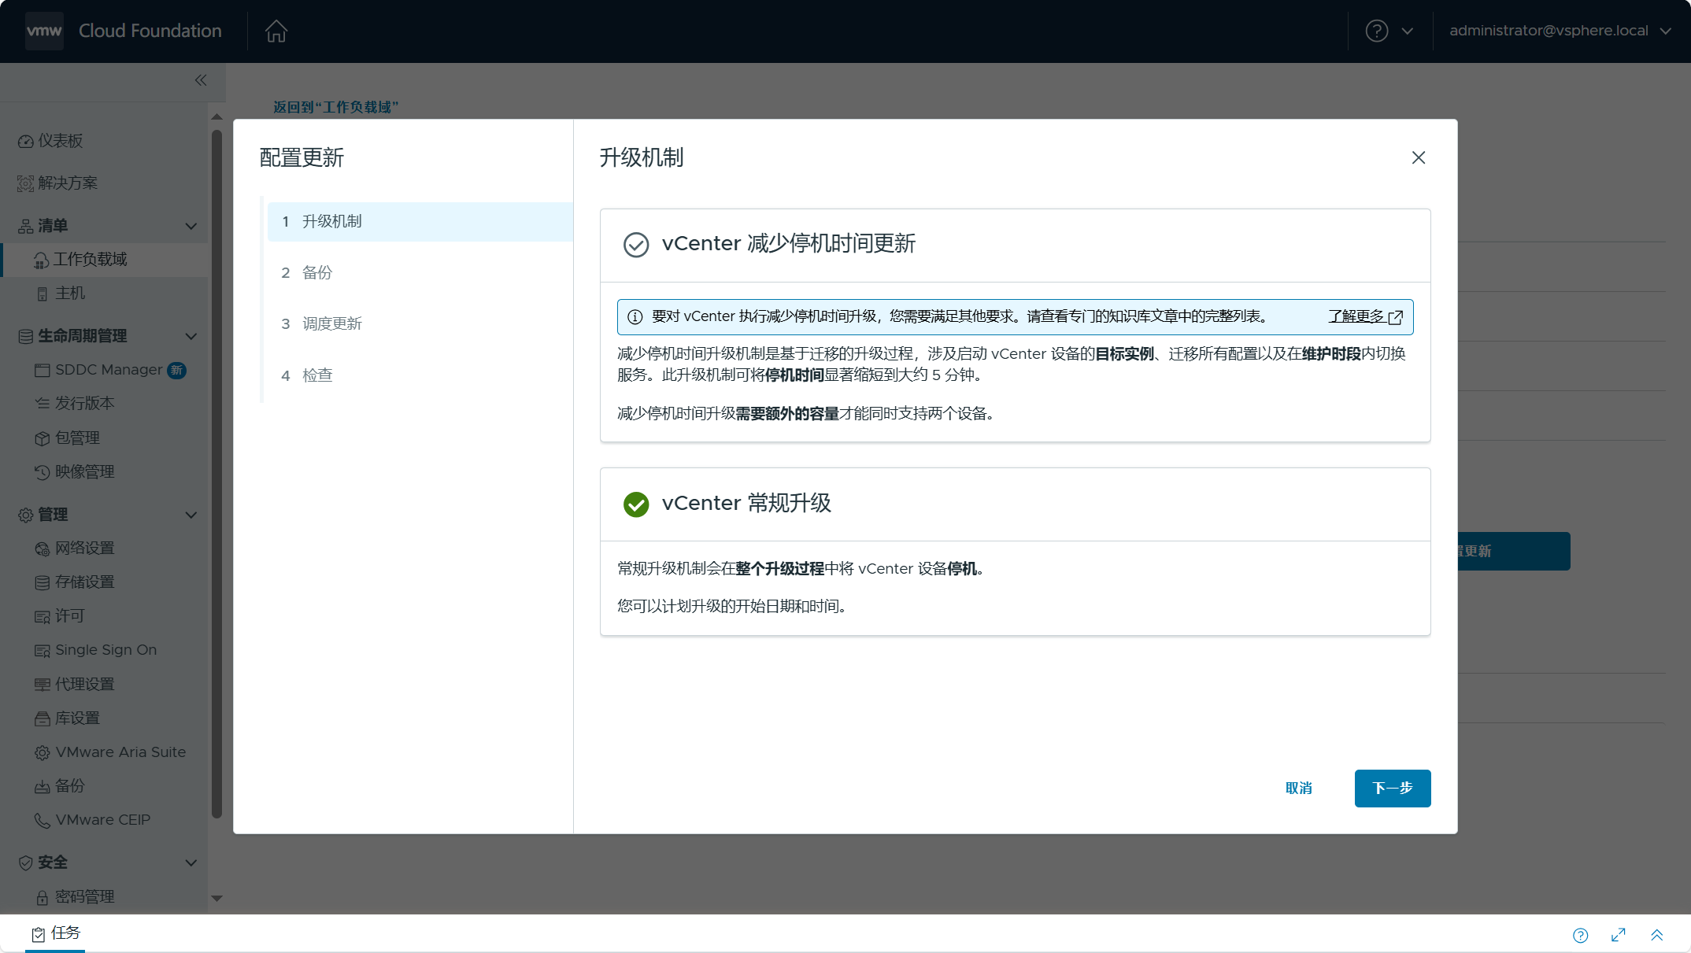This screenshot has height=953, width=1691.
Task: Click the sidebar scroll up arrow
Action: 217,116
